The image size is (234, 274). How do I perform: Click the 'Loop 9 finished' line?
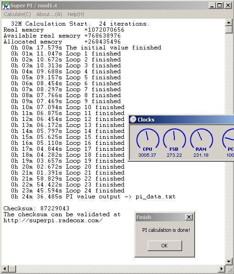66,101
